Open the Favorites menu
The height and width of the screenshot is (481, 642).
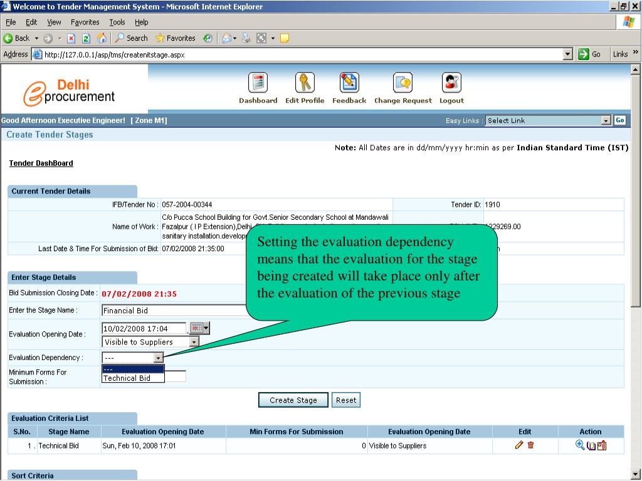point(85,22)
